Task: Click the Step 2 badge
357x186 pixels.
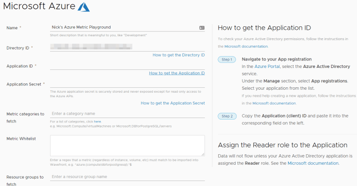Action: [227, 116]
